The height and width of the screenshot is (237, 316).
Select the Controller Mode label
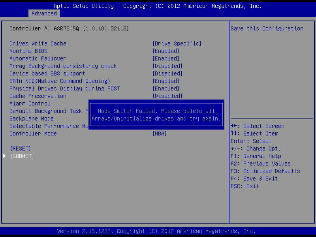tap(33, 134)
